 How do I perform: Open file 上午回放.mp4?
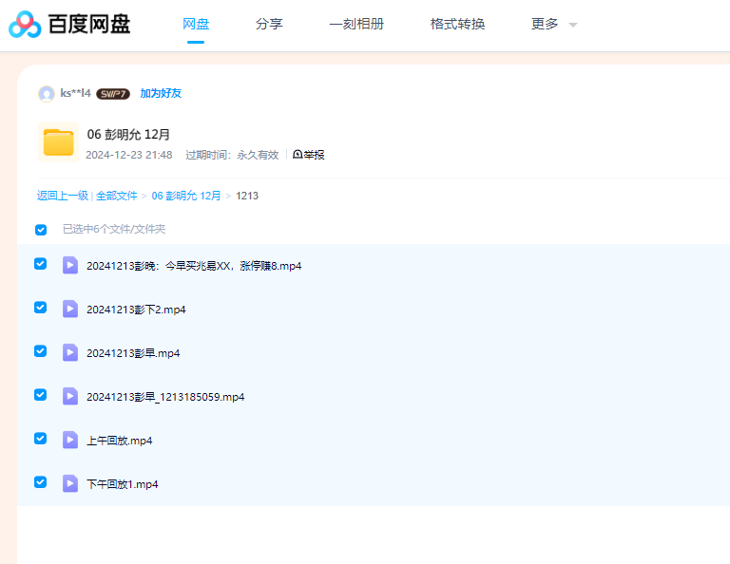pos(119,441)
